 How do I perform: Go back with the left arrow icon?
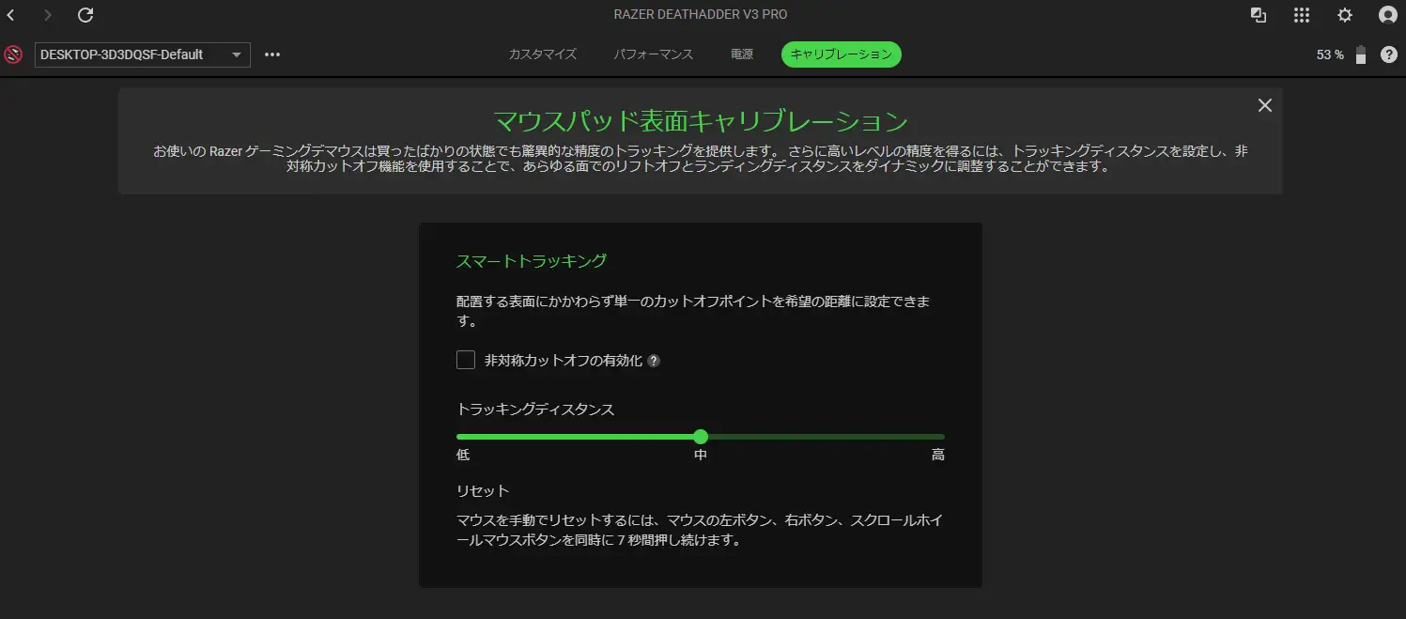tap(10, 15)
